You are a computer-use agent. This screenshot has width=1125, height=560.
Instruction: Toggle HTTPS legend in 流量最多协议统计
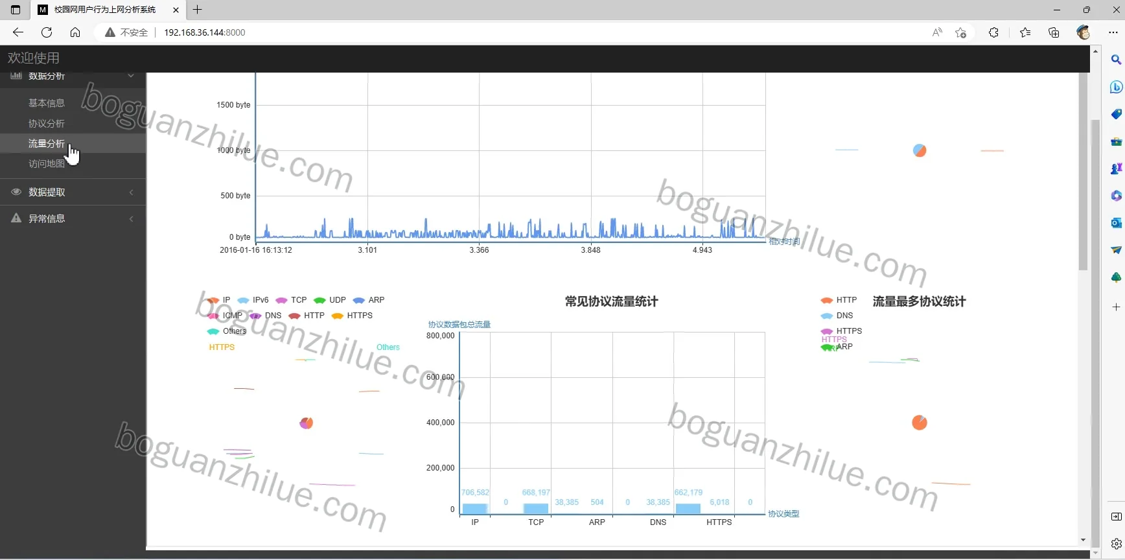coord(841,331)
